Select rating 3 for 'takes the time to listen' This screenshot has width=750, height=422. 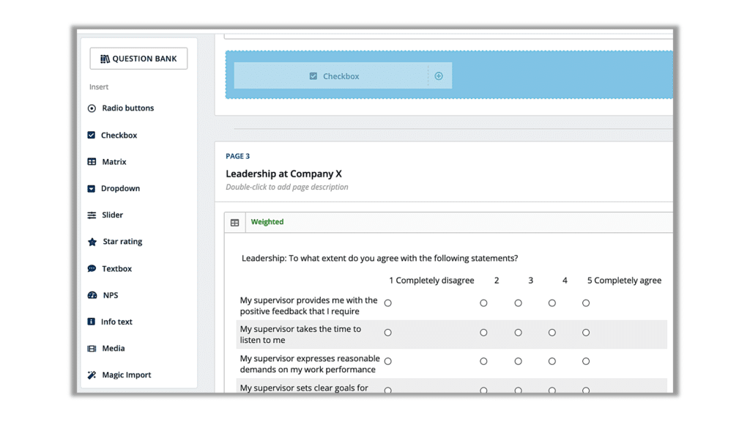(518, 333)
